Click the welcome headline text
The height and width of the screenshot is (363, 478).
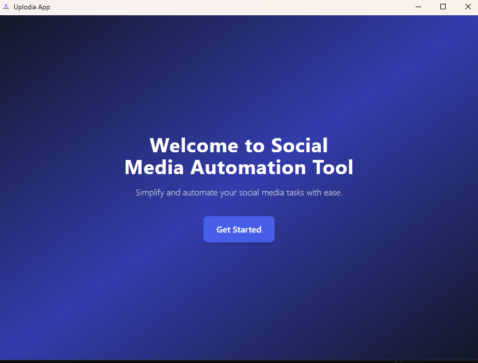(x=238, y=157)
